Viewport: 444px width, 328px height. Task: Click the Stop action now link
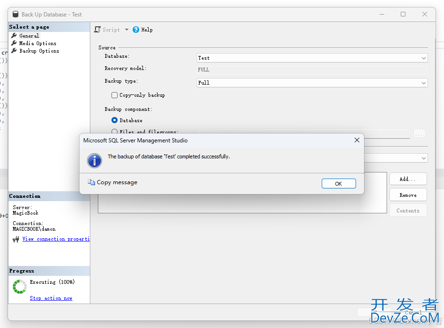coord(51,298)
